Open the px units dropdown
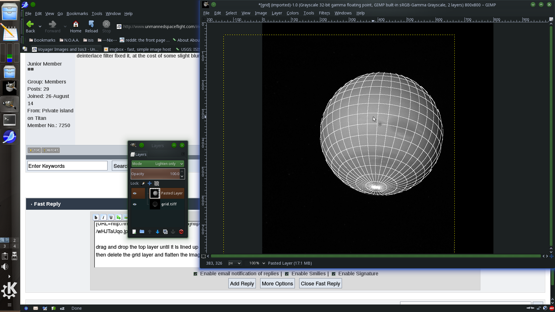The width and height of the screenshot is (555, 312). click(234, 263)
